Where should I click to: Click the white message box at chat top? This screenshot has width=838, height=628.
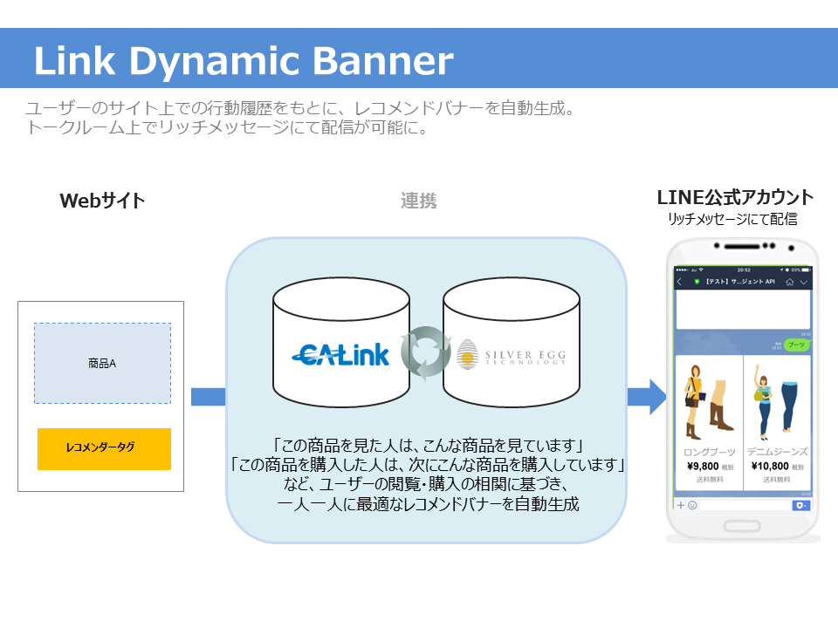[x=743, y=310]
